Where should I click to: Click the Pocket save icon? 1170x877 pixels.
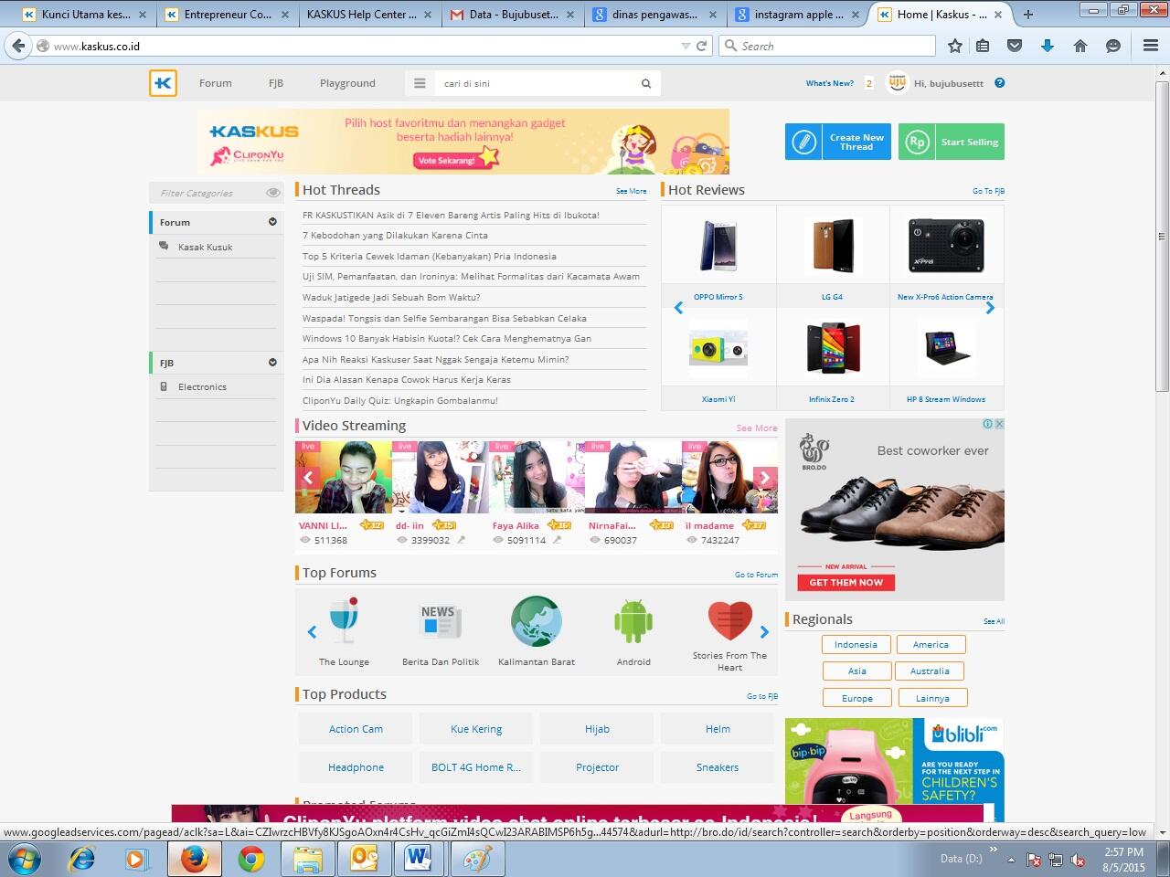(1015, 46)
